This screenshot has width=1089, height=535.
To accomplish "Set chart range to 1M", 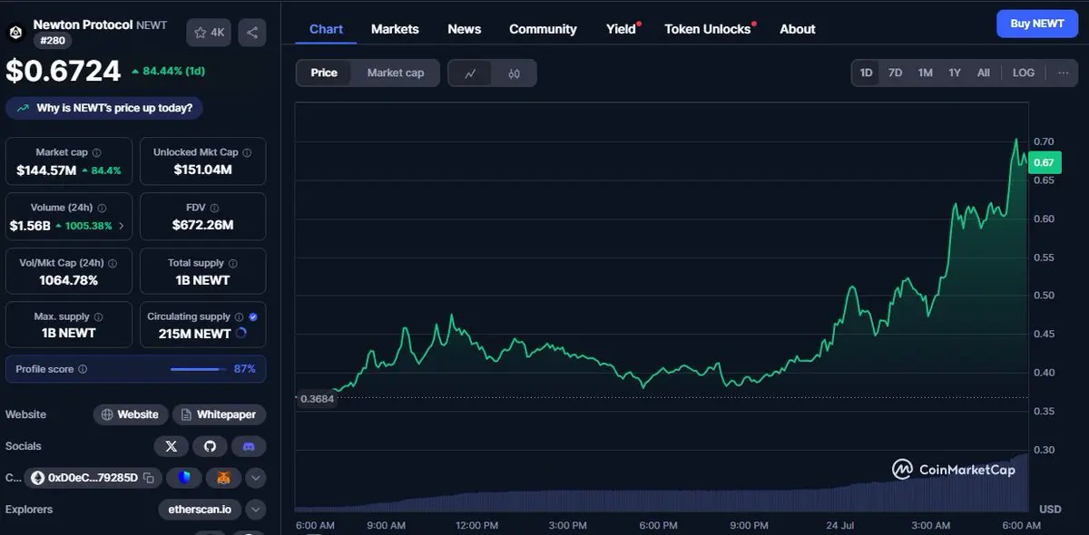I will pos(925,73).
